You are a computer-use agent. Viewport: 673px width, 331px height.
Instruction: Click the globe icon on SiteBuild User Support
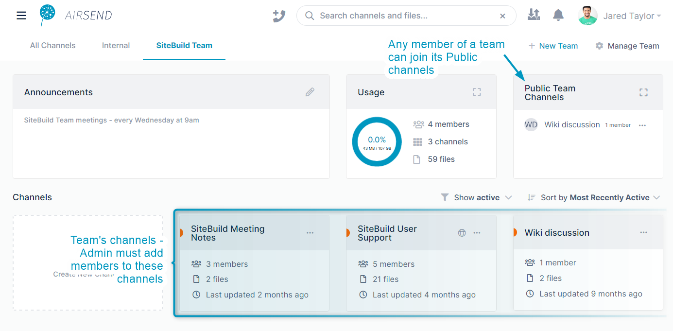pyautogui.click(x=462, y=233)
